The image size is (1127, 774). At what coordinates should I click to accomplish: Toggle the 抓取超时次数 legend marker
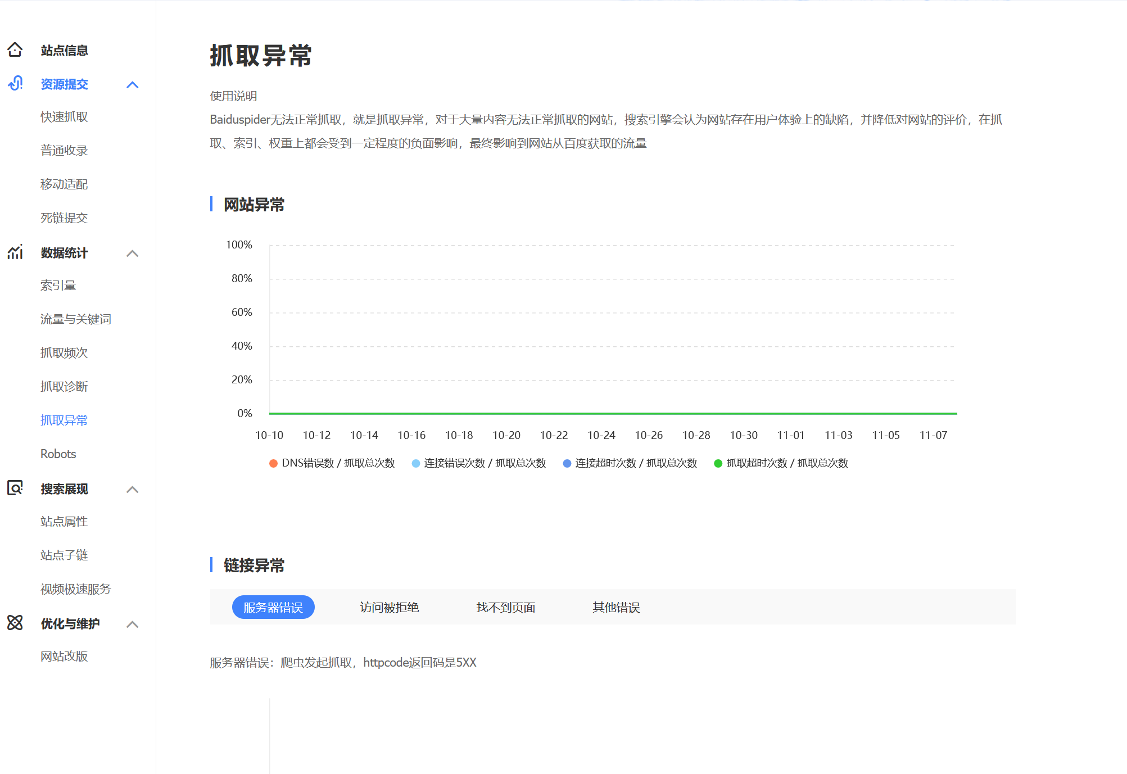(x=717, y=463)
